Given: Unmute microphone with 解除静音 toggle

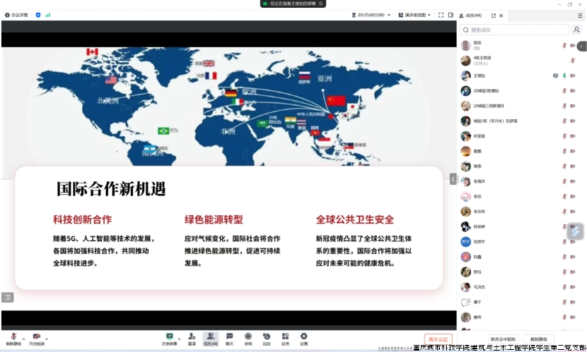Looking at the screenshot, I should pos(13,339).
